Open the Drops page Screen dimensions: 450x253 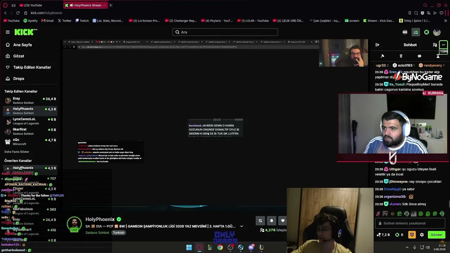[x=19, y=78]
